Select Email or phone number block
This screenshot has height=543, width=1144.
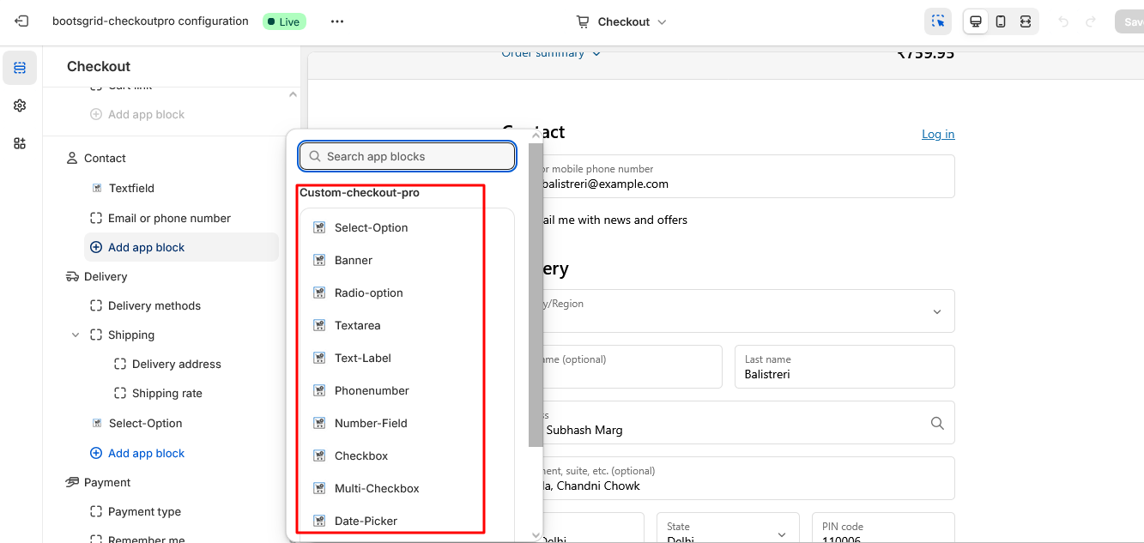pyautogui.click(x=169, y=218)
